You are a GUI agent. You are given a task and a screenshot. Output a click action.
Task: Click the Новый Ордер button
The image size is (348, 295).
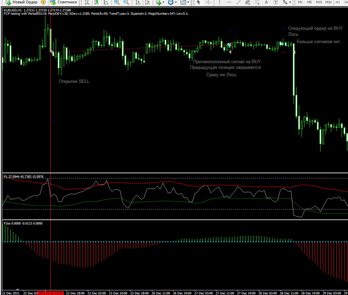21,2
